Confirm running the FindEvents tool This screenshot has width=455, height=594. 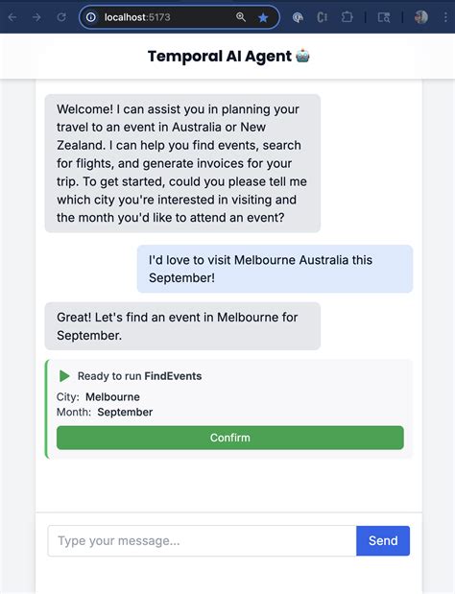click(x=230, y=438)
